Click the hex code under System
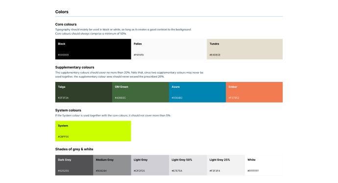Image resolution: width=338 pixels, height=183 pixels. pos(63,137)
